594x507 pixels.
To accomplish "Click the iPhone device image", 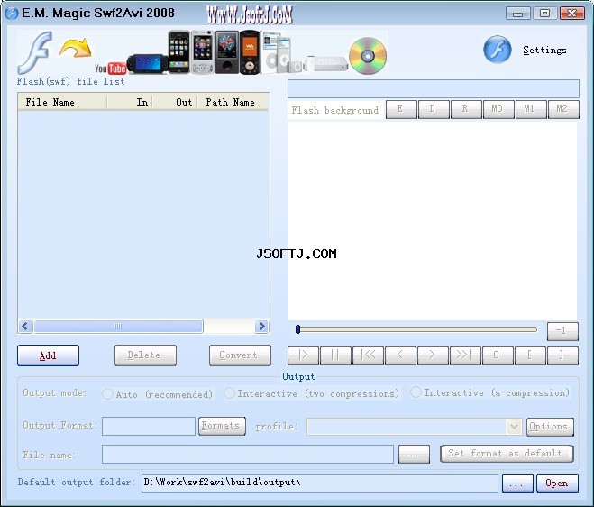I will [178, 52].
